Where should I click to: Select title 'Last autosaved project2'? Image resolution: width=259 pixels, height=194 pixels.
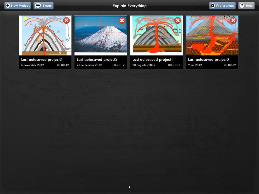(97, 60)
